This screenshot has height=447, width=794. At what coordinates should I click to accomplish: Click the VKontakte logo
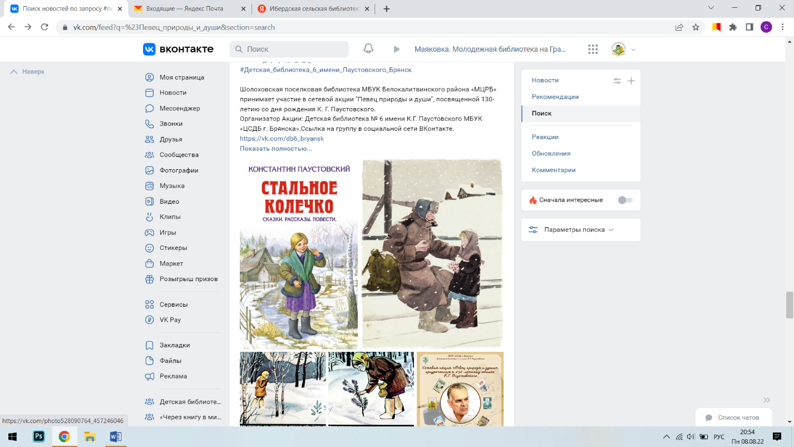pyautogui.click(x=179, y=49)
